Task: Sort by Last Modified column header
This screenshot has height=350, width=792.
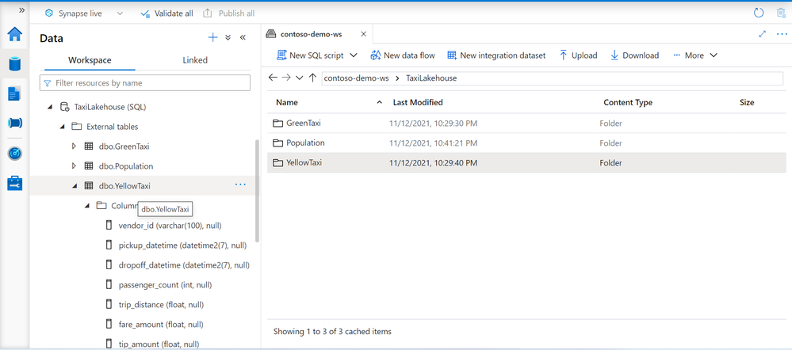Action: click(418, 102)
